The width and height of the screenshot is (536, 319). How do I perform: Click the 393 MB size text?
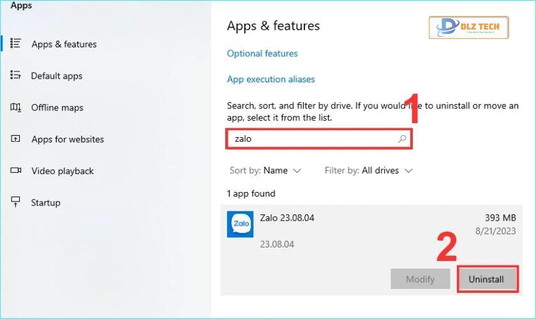pos(500,218)
